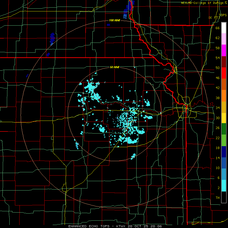Click the '14' legend value label

(218, 158)
